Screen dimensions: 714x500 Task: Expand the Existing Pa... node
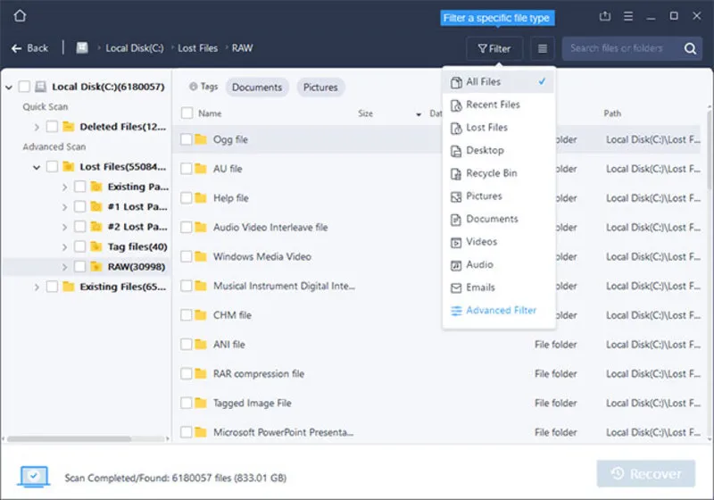click(64, 187)
